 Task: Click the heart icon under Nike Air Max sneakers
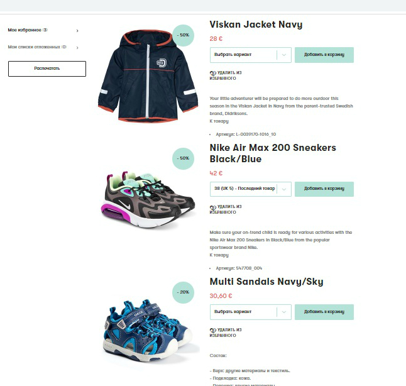212,207
